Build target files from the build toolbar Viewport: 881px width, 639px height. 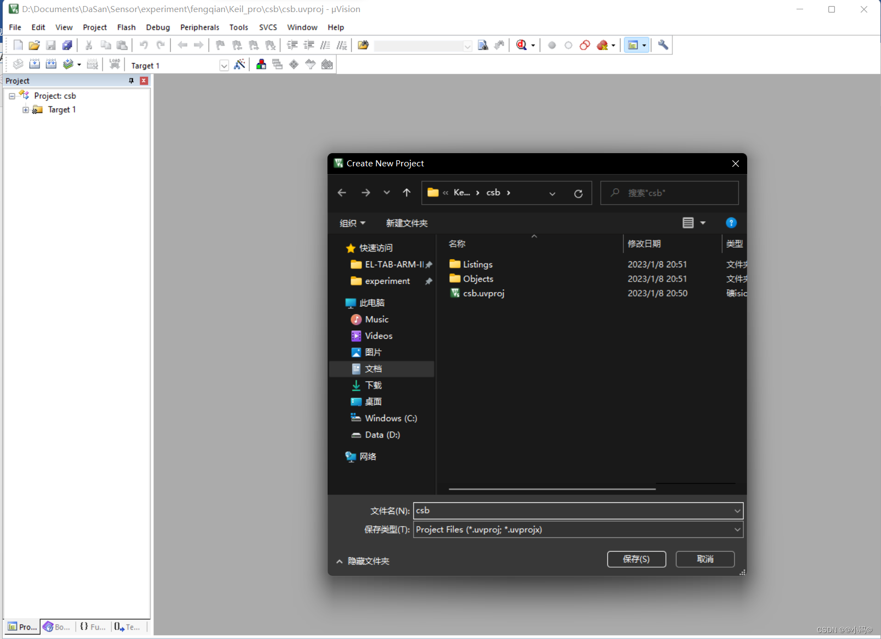pyautogui.click(x=35, y=64)
